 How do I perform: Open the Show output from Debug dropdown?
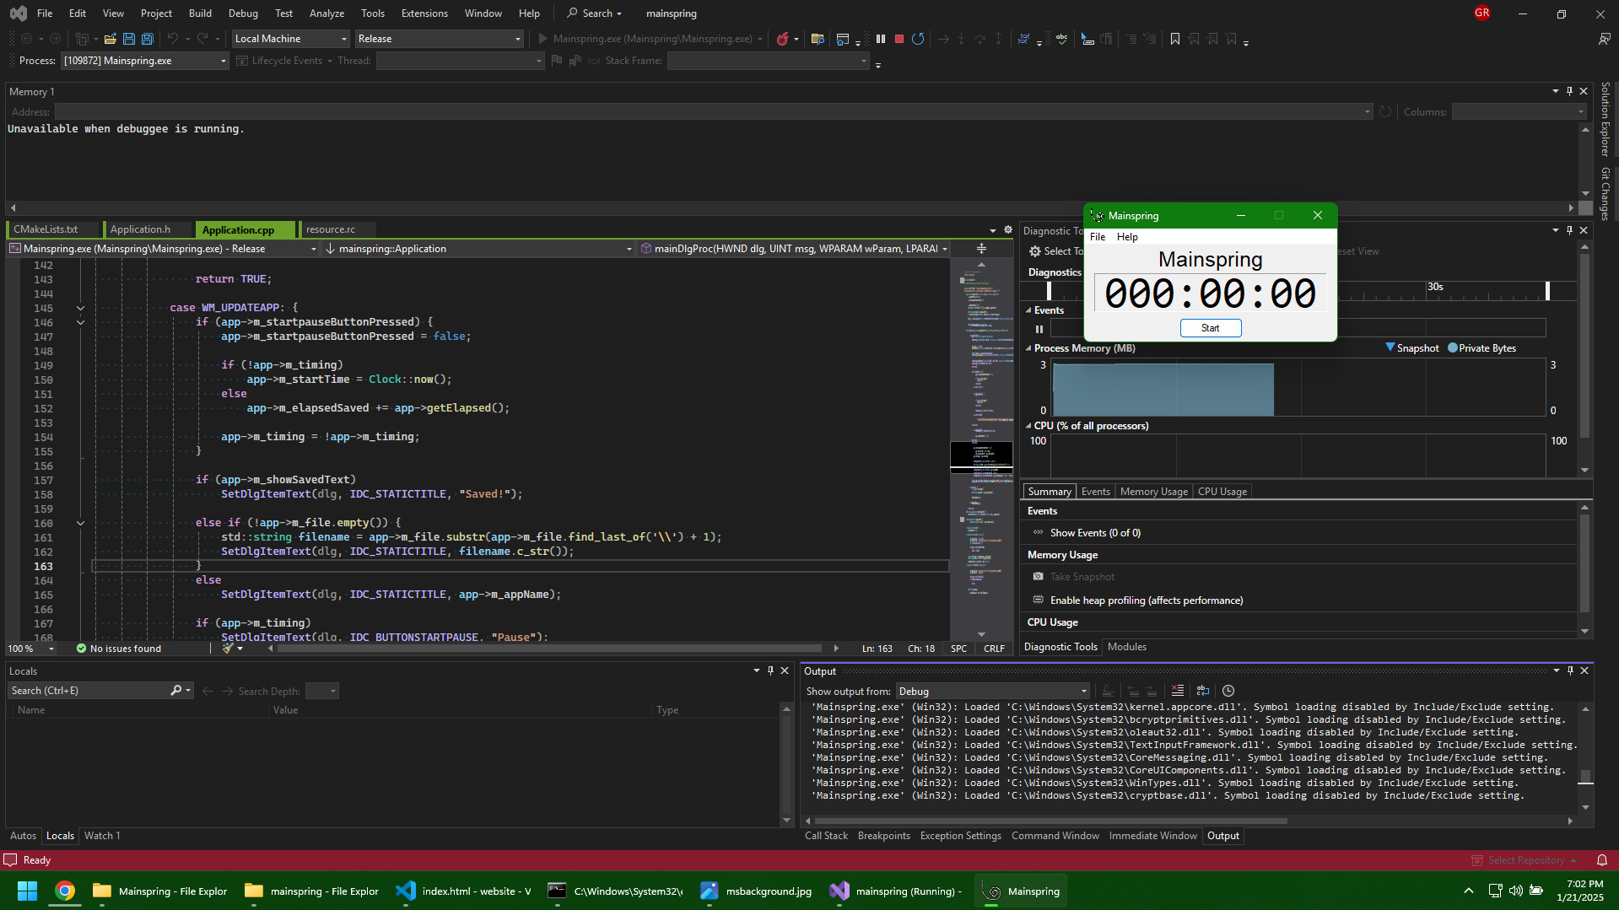(992, 692)
